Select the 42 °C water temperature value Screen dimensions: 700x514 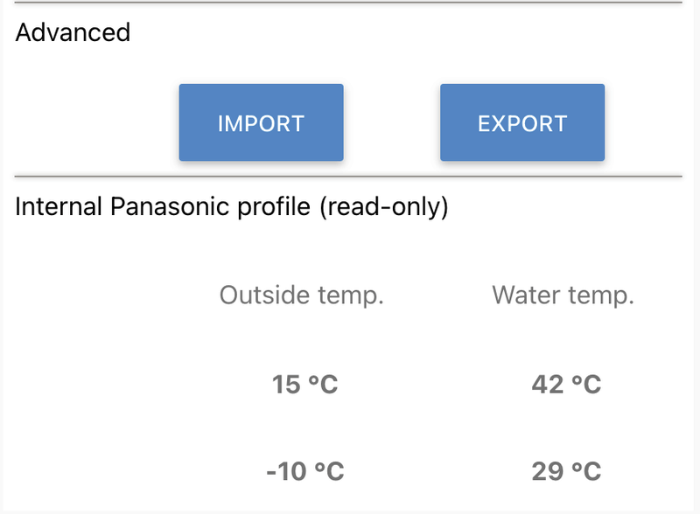point(566,384)
